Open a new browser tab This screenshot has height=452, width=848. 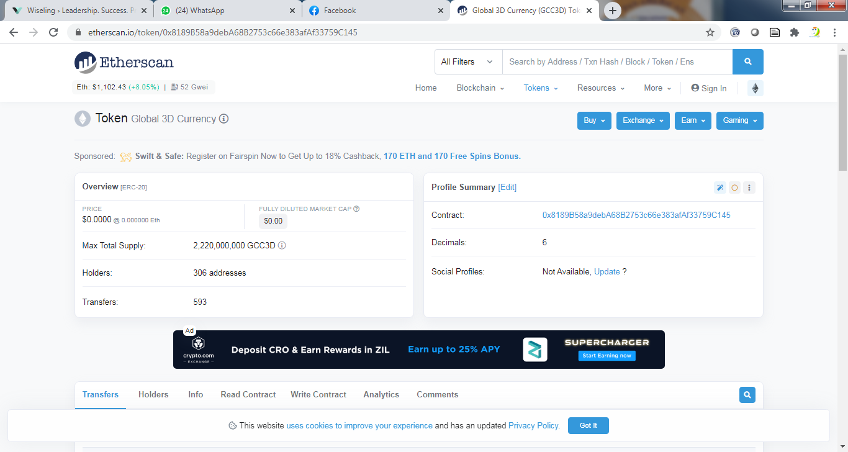click(x=613, y=11)
